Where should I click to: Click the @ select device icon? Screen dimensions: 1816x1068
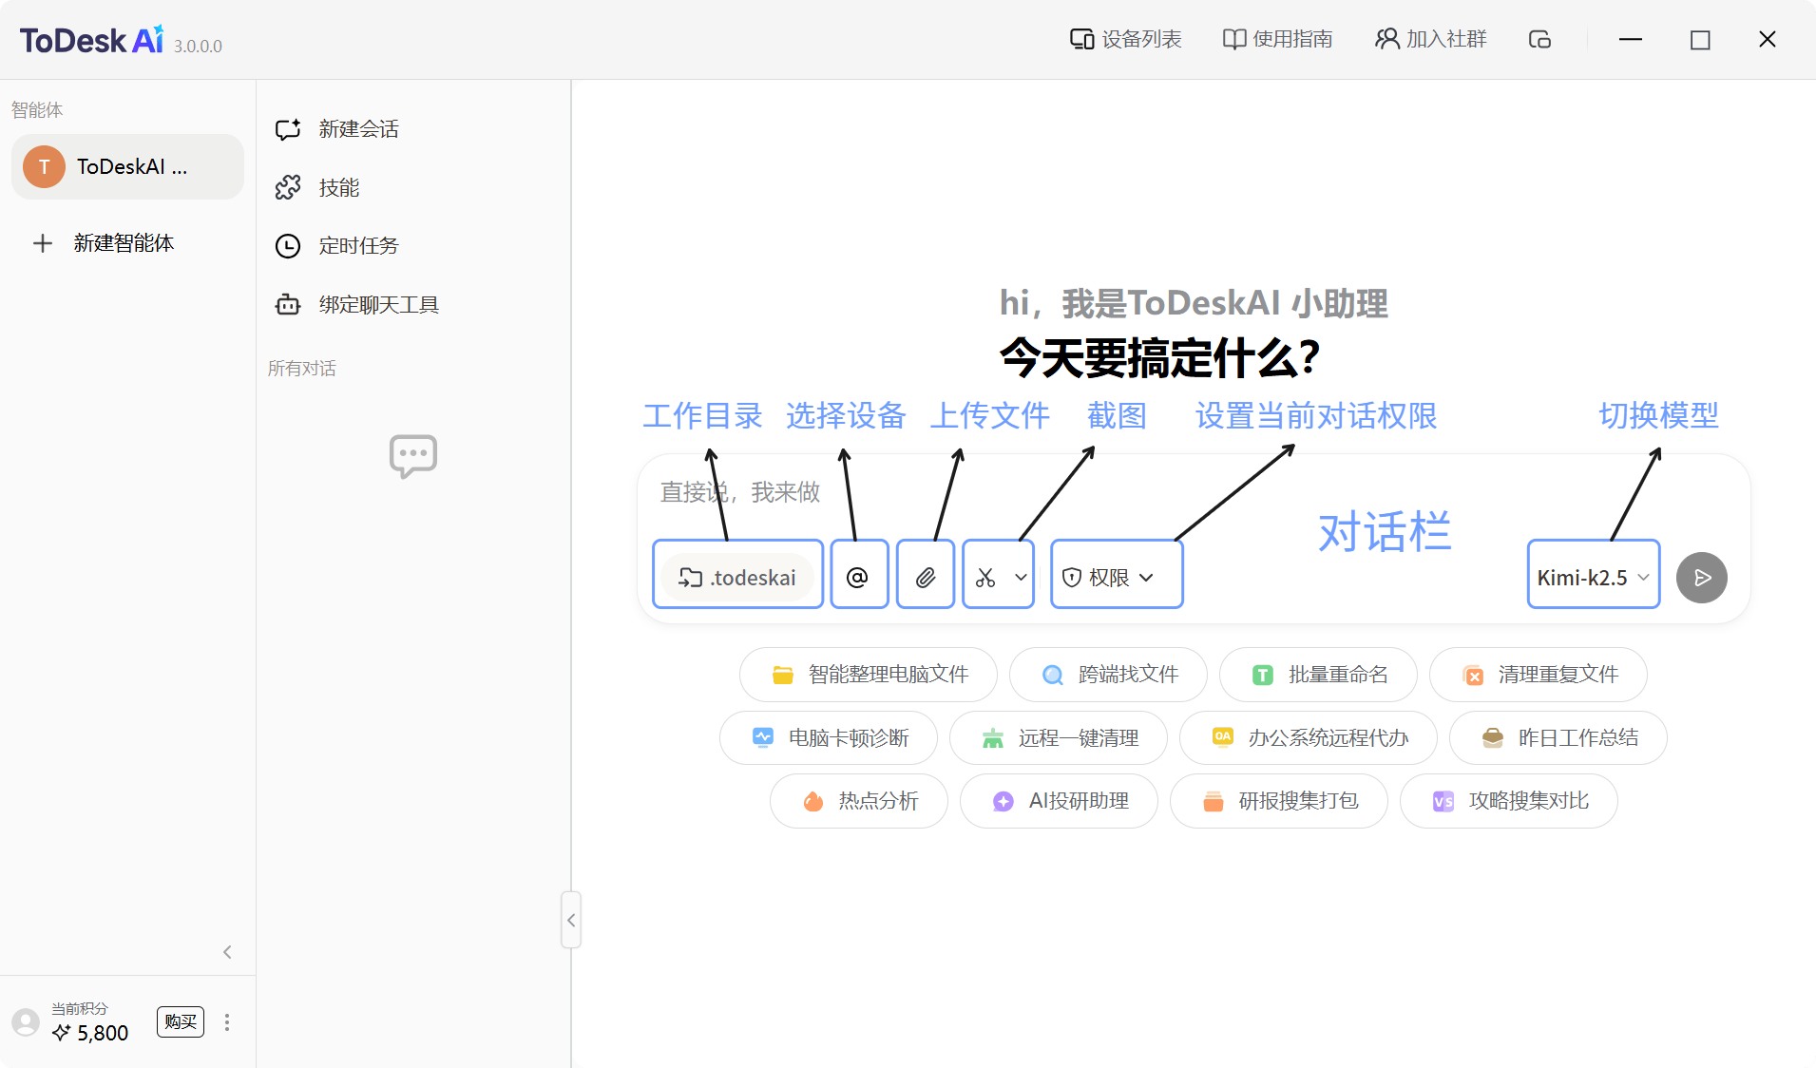857,578
